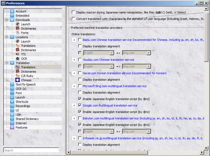Image resolution: width=210 pixels, height=156 pixels.
Task: Click the Font page icon
Action: tap(12, 93)
